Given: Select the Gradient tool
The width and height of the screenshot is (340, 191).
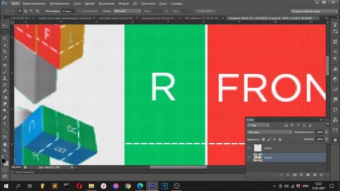Looking at the screenshot, I should tap(5, 98).
